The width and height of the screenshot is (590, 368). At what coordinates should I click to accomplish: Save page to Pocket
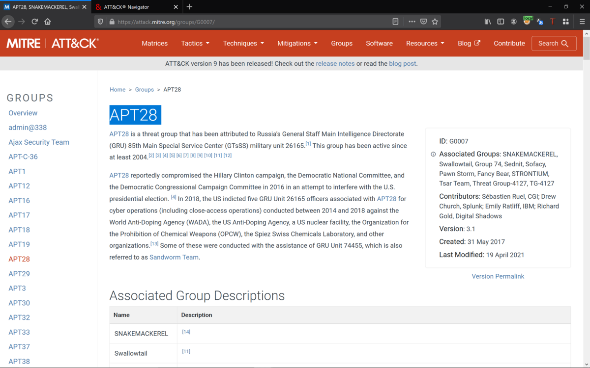[x=423, y=22]
